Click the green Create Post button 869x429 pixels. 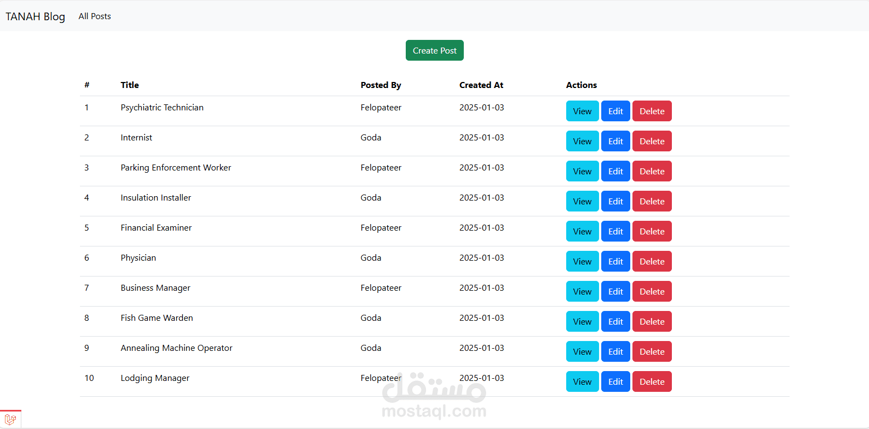pyautogui.click(x=435, y=50)
